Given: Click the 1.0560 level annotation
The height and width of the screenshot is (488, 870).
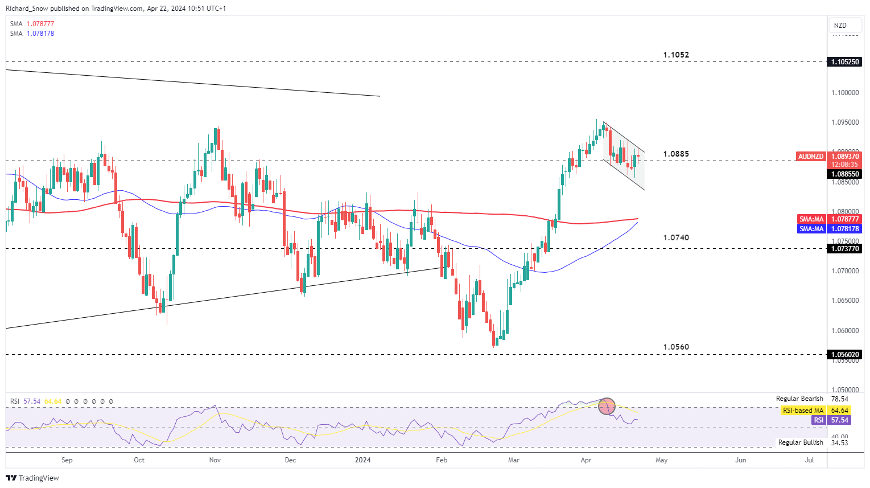Looking at the screenshot, I should pyautogui.click(x=676, y=347).
